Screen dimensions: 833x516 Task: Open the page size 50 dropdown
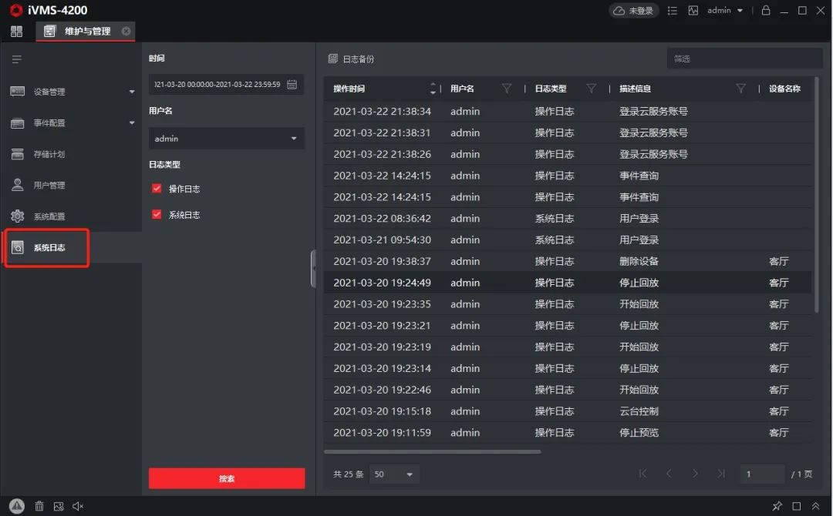394,474
